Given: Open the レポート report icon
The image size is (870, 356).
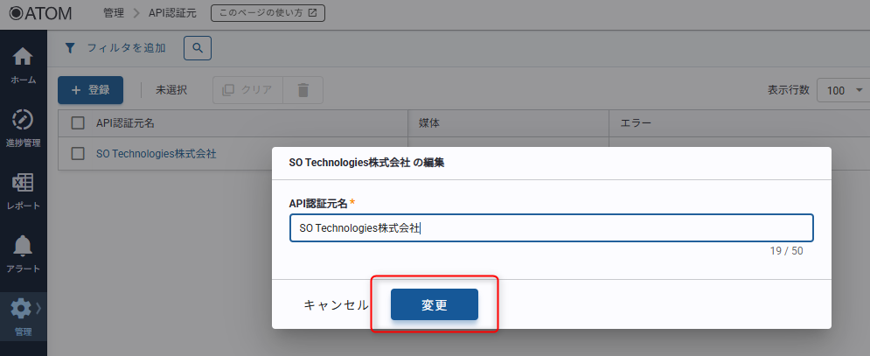Looking at the screenshot, I should (x=23, y=183).
